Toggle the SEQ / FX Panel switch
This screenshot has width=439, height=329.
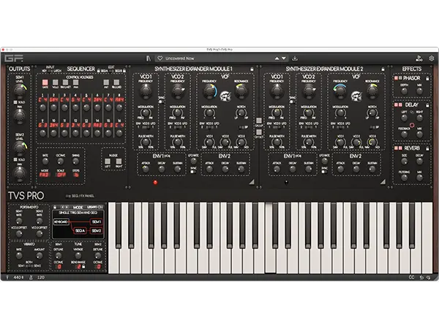point(68,196)
